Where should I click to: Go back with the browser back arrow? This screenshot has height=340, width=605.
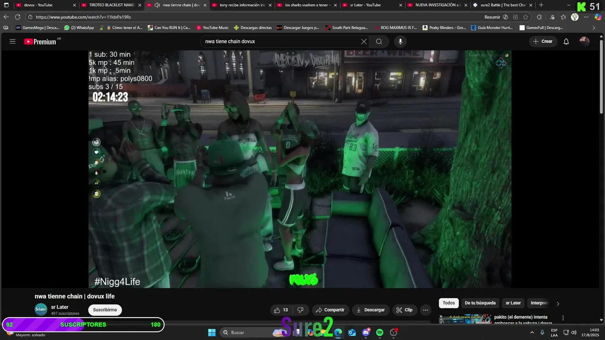(6, 17)
